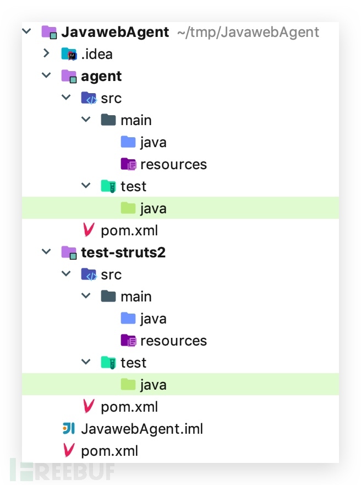The height and width of the screenshot is (485, 361).
Task: Collapse the test folder under test-struts2
Action: pyautogui.click(x=86, y=363)
